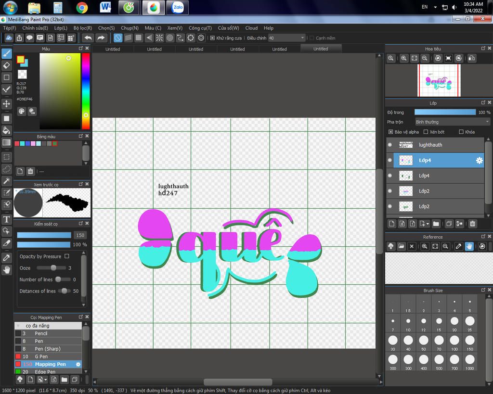Open Word from the Windows taskbar

[105, 8]
